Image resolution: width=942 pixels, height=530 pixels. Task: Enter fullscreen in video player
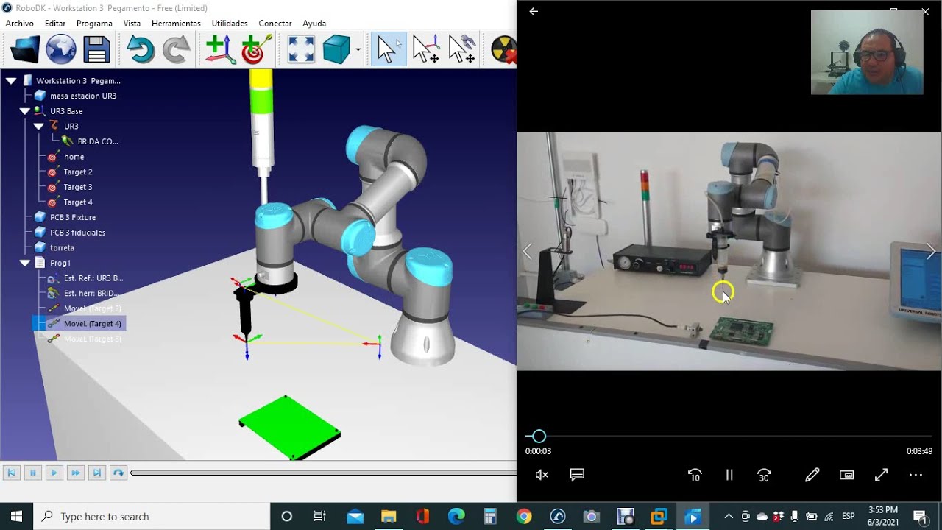[881, 475]
